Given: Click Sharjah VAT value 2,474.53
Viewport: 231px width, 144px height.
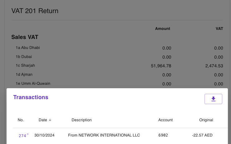Looking at the screenshot, I should coord(214,66).
